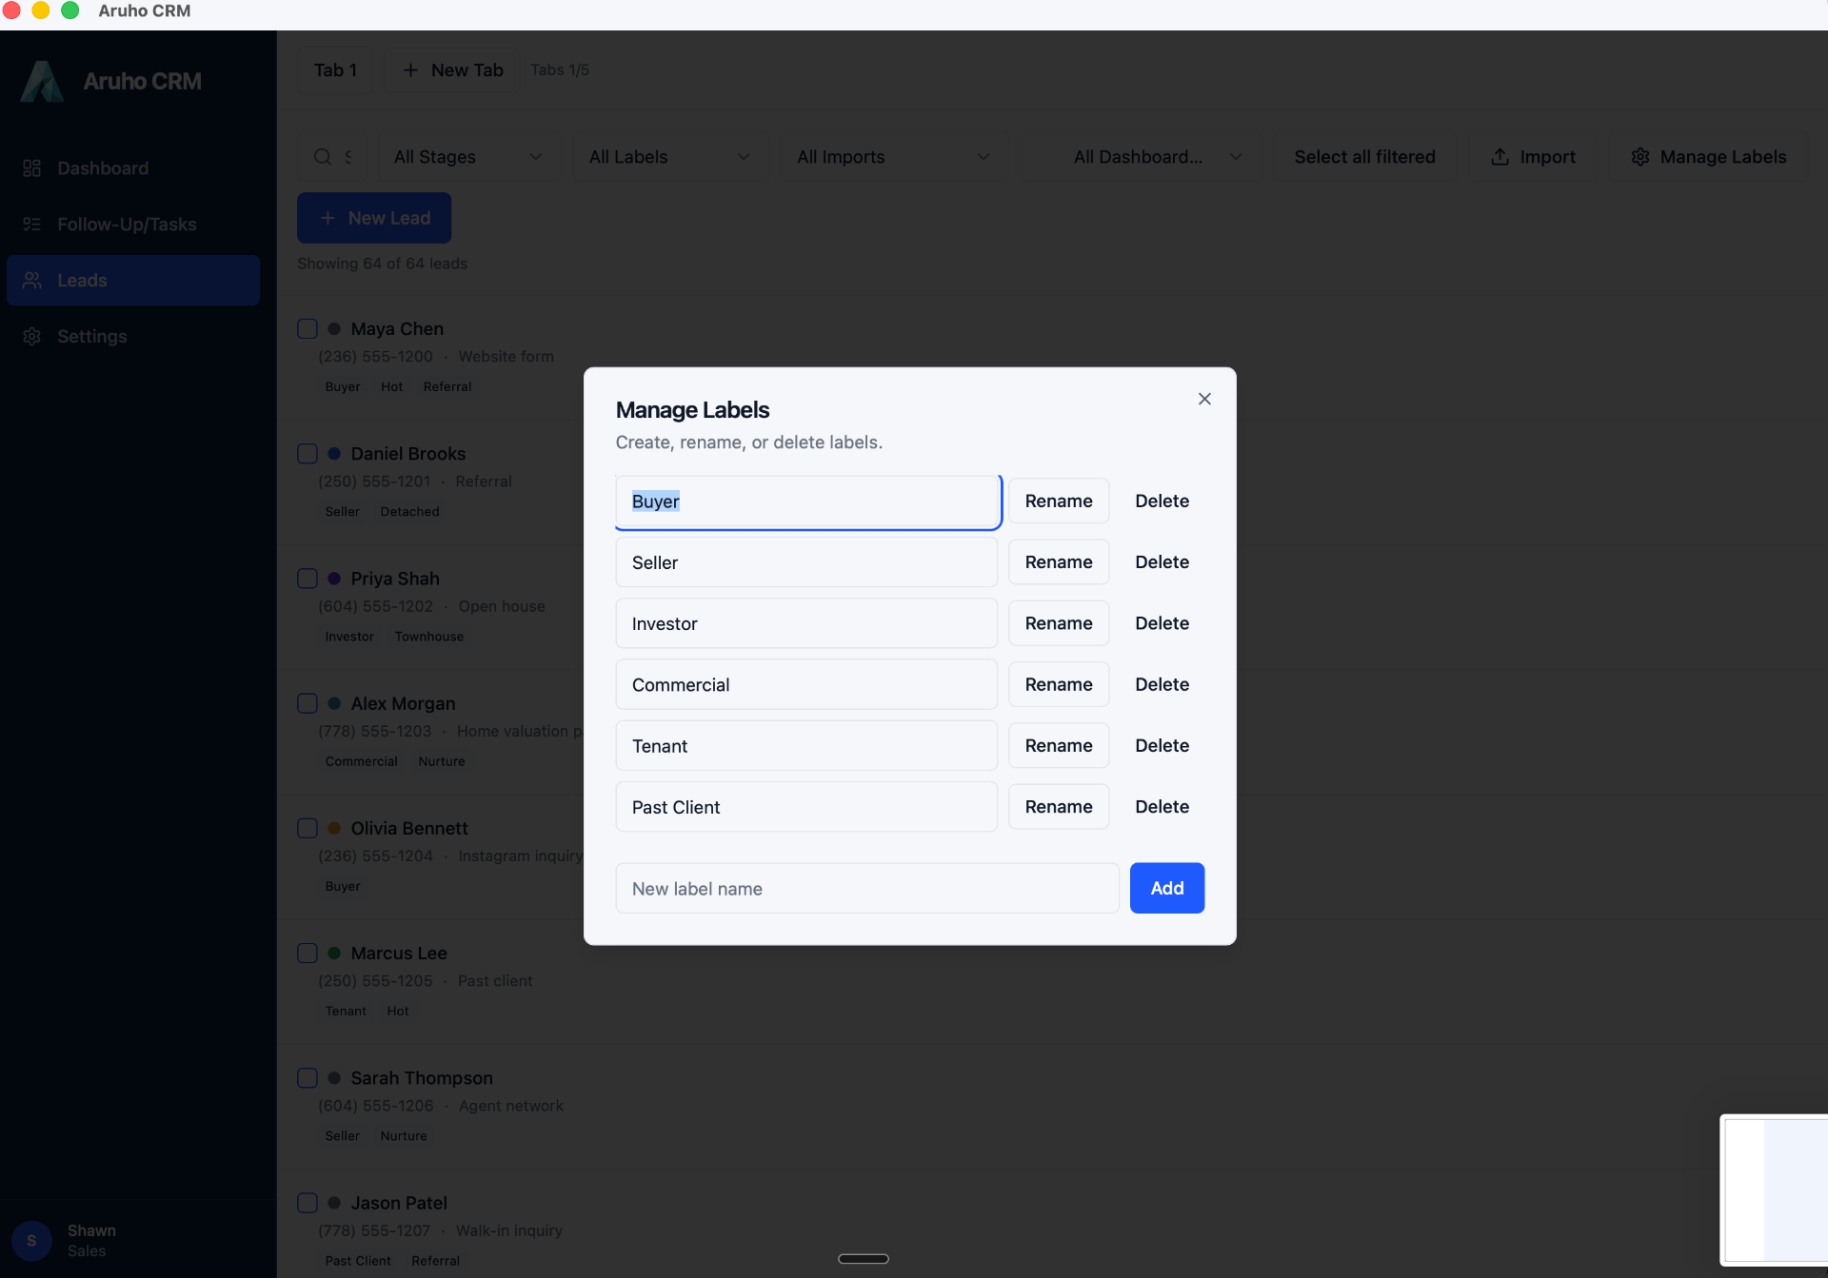The width and height of the screenshot is (1828, 1278).
Task: Click the Investor label name field
Action: pyautogui.click(x=807, y=623)
